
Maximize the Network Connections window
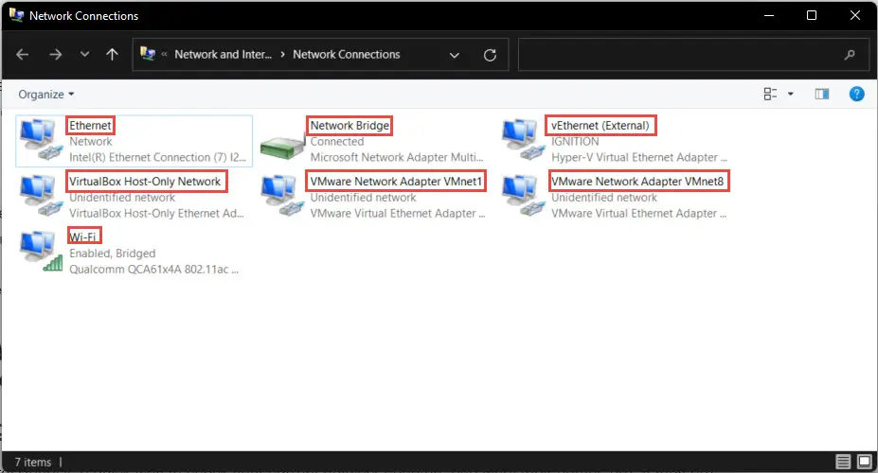coord(812,16)
